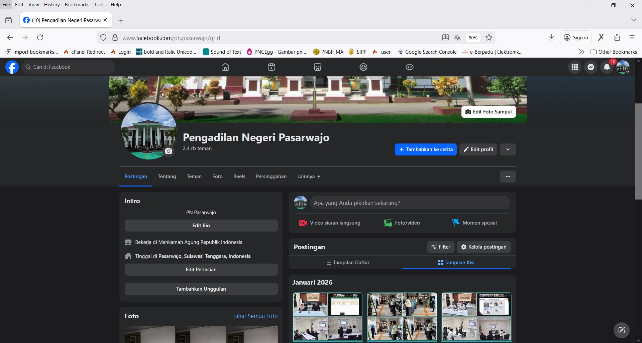Switch to Tampilan Daftar list view
This screenshot has width=642, height=343.
pos(348,263)
